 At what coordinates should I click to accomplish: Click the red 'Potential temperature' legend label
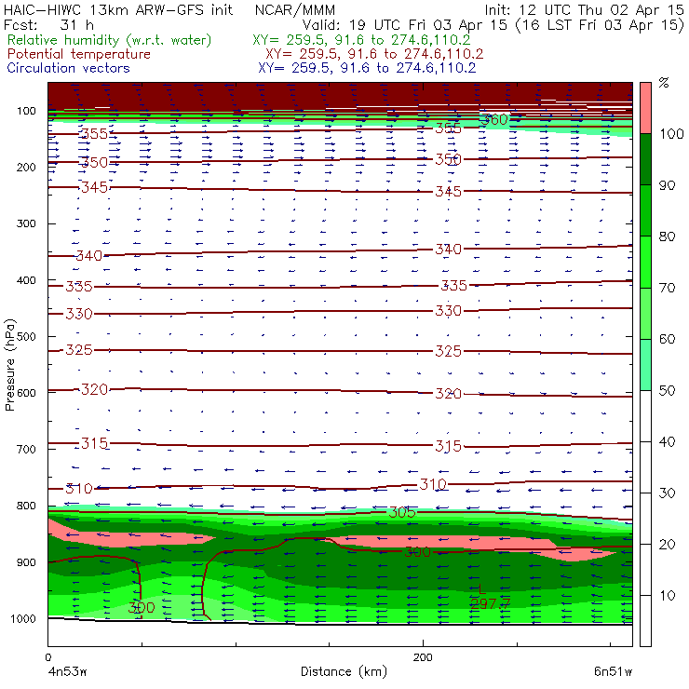click(79, 54)
